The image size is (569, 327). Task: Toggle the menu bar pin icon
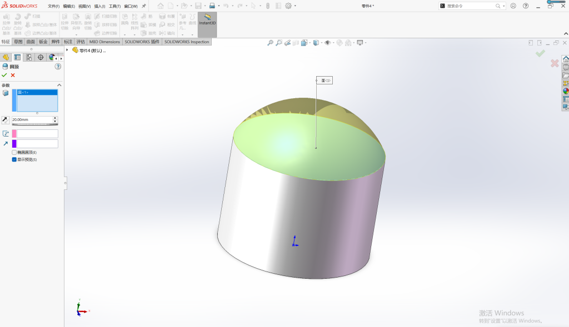144,6
